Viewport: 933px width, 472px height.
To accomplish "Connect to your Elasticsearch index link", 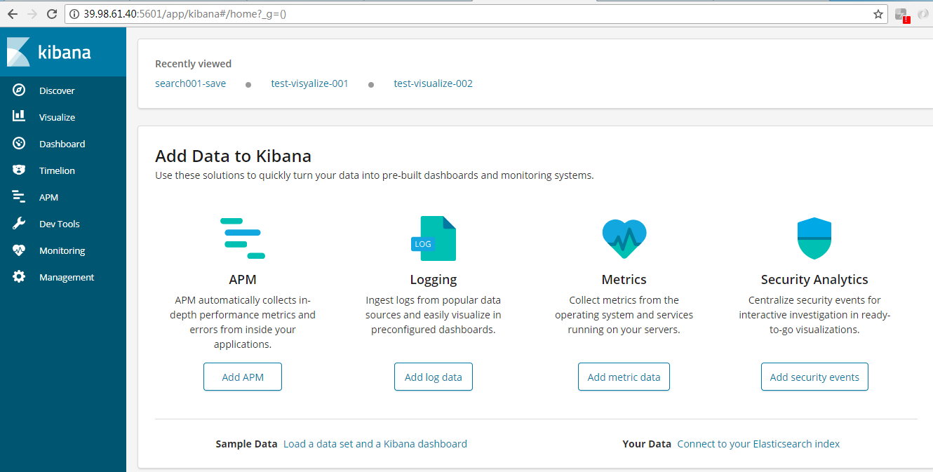I will [x=758, y=444].
